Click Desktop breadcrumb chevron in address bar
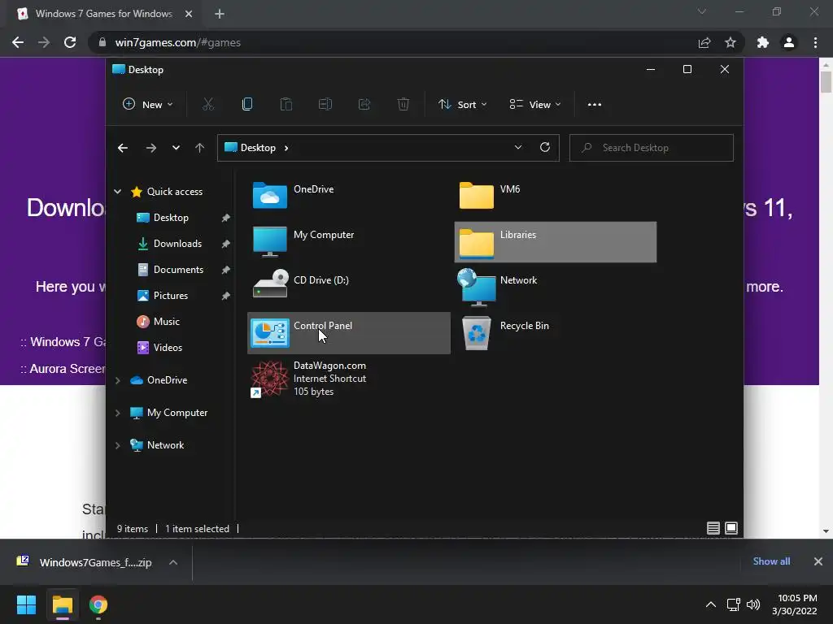 point(286,148)
